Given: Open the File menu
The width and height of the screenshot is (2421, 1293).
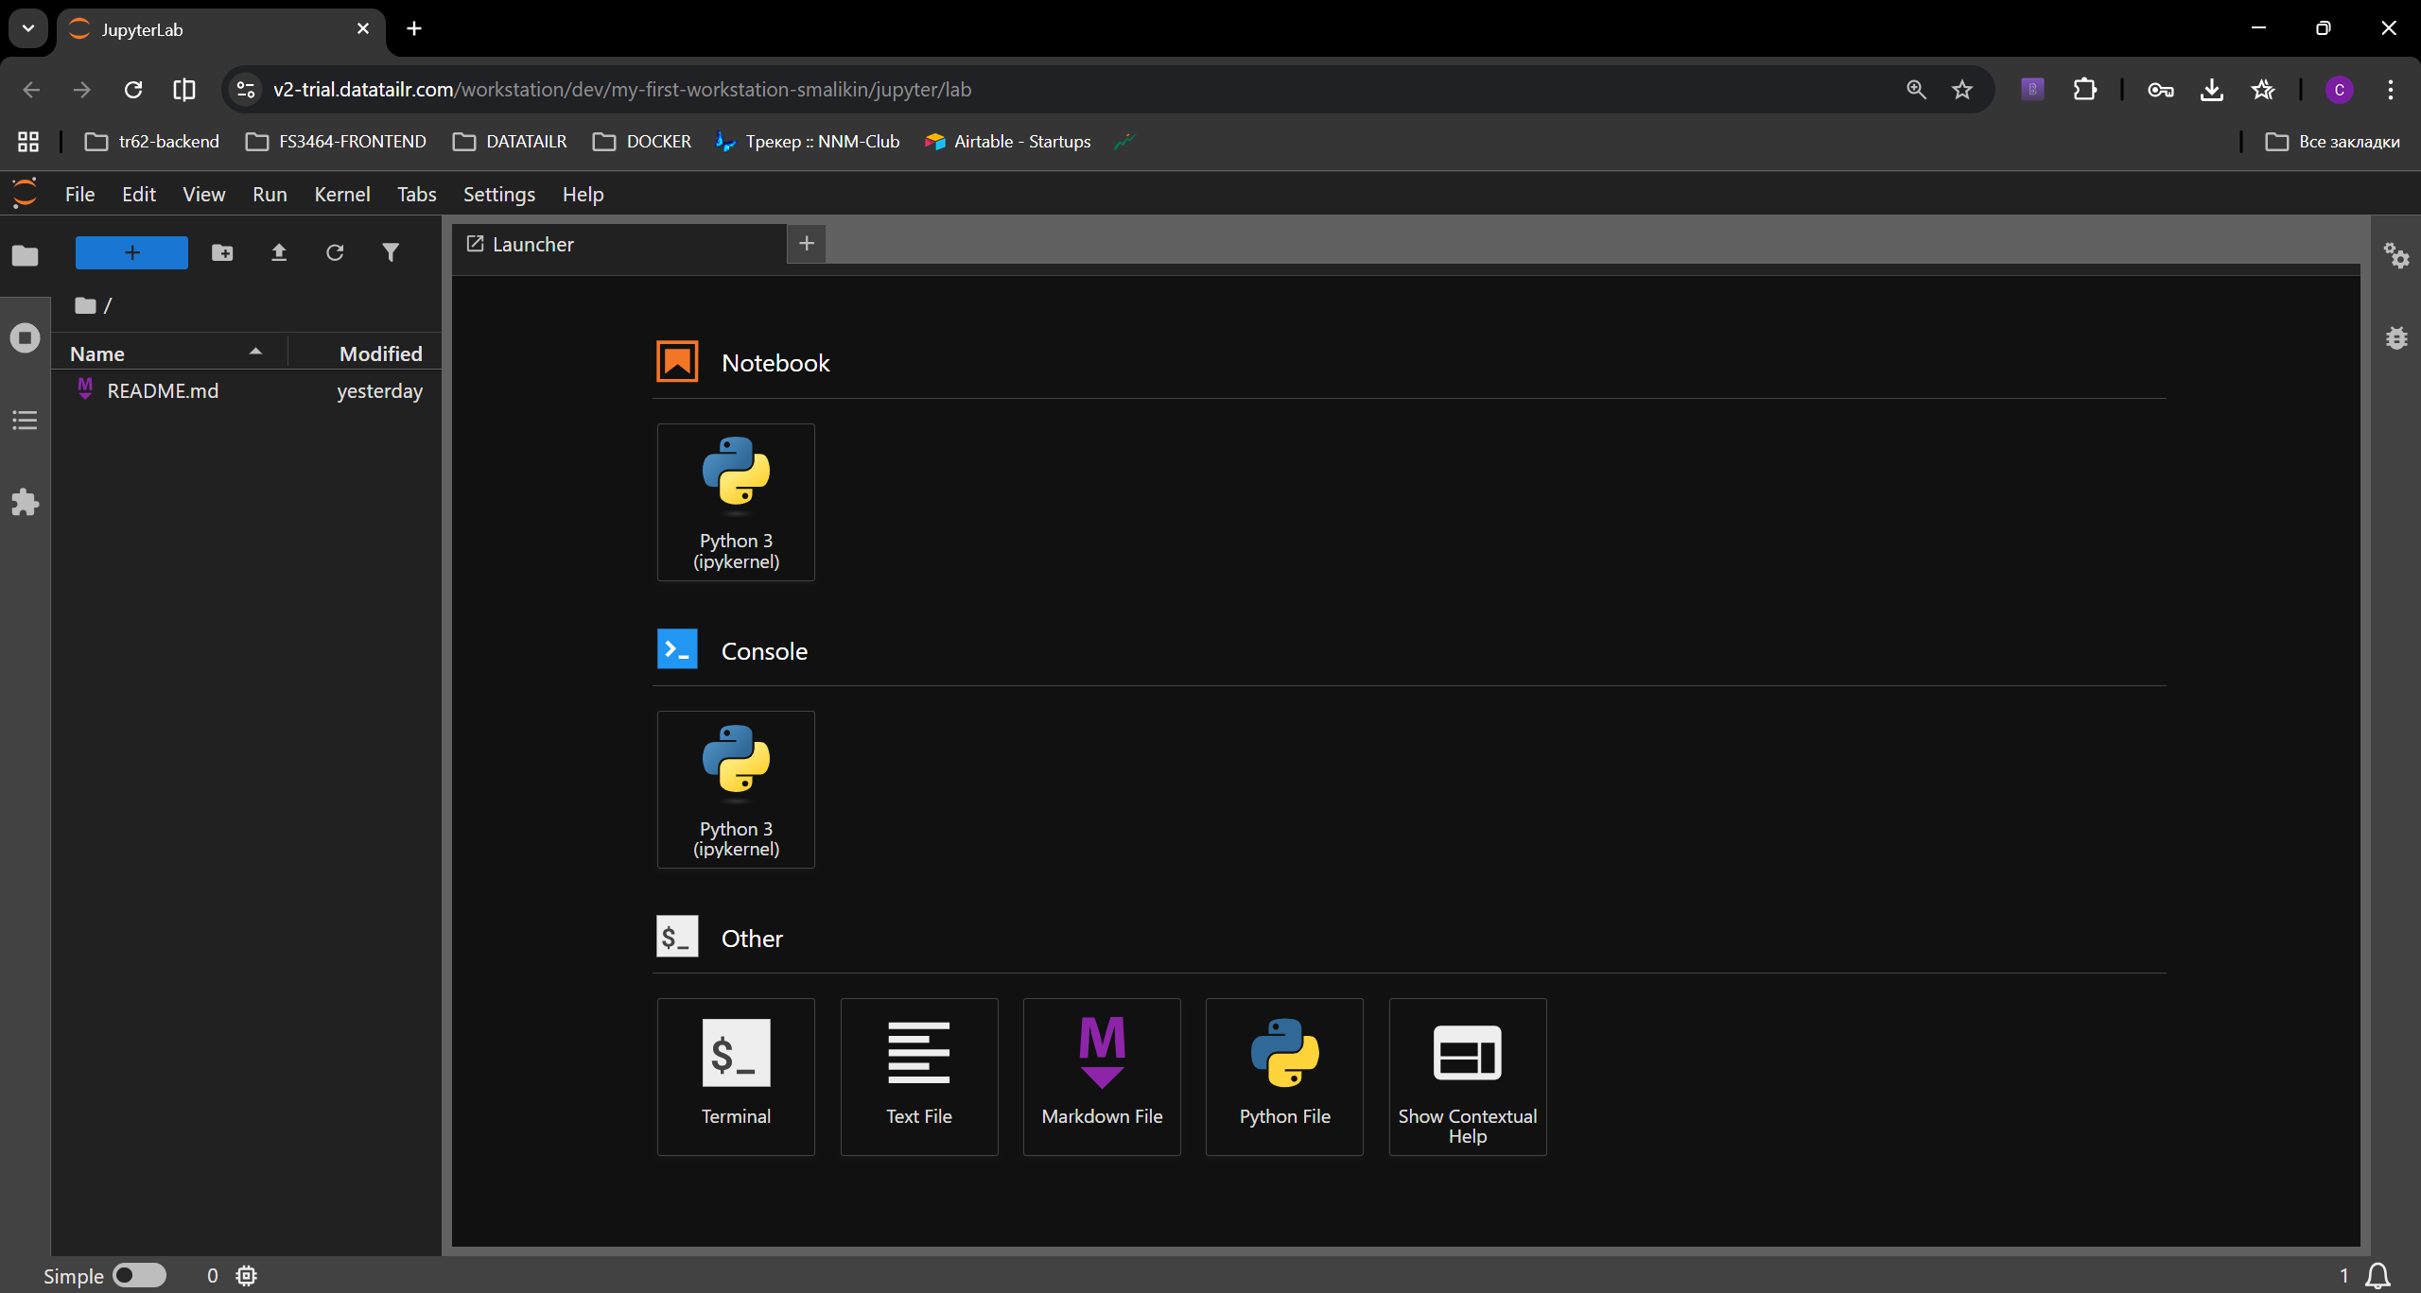Looking at the screenshot, I should (79, 194).
